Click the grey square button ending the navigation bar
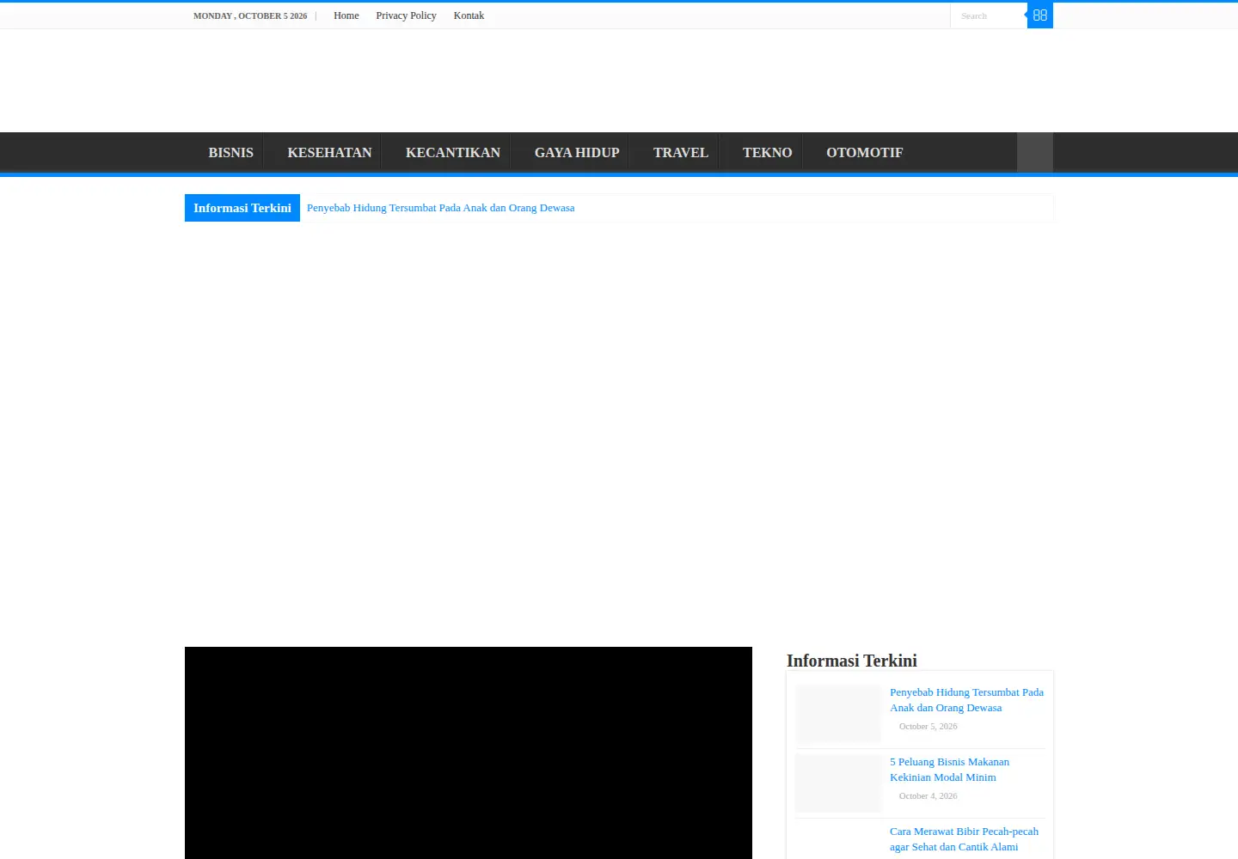The width and height of the screenshot is (1238, 859). pyautogui.click(x=1035, y=153)
